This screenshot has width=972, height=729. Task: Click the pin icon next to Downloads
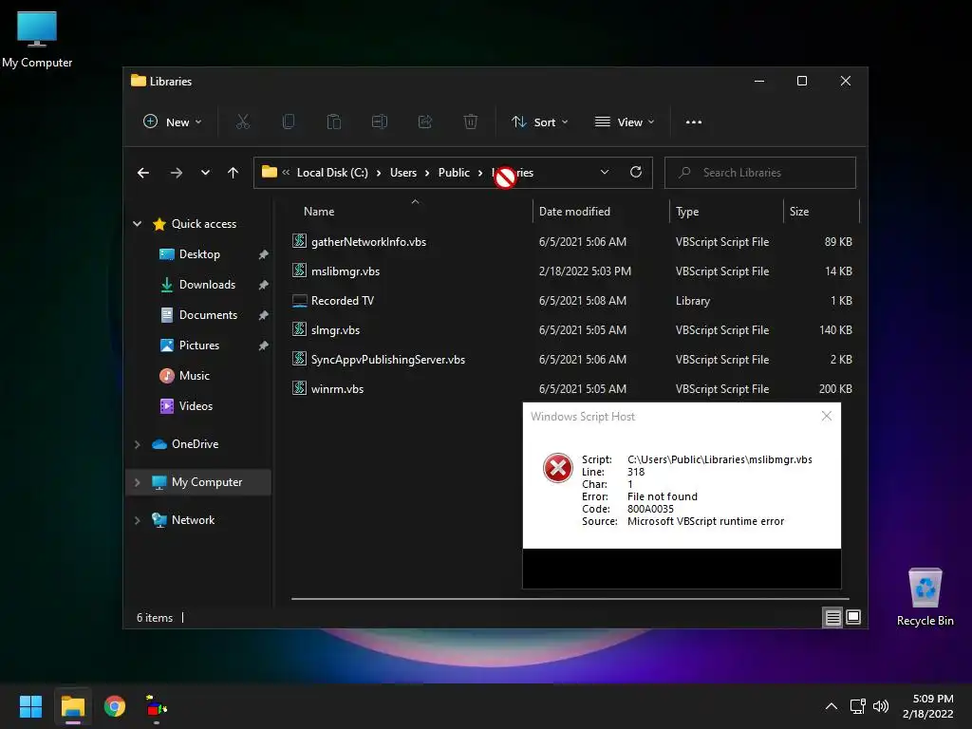pyautogui.click(x=264, y=285)
